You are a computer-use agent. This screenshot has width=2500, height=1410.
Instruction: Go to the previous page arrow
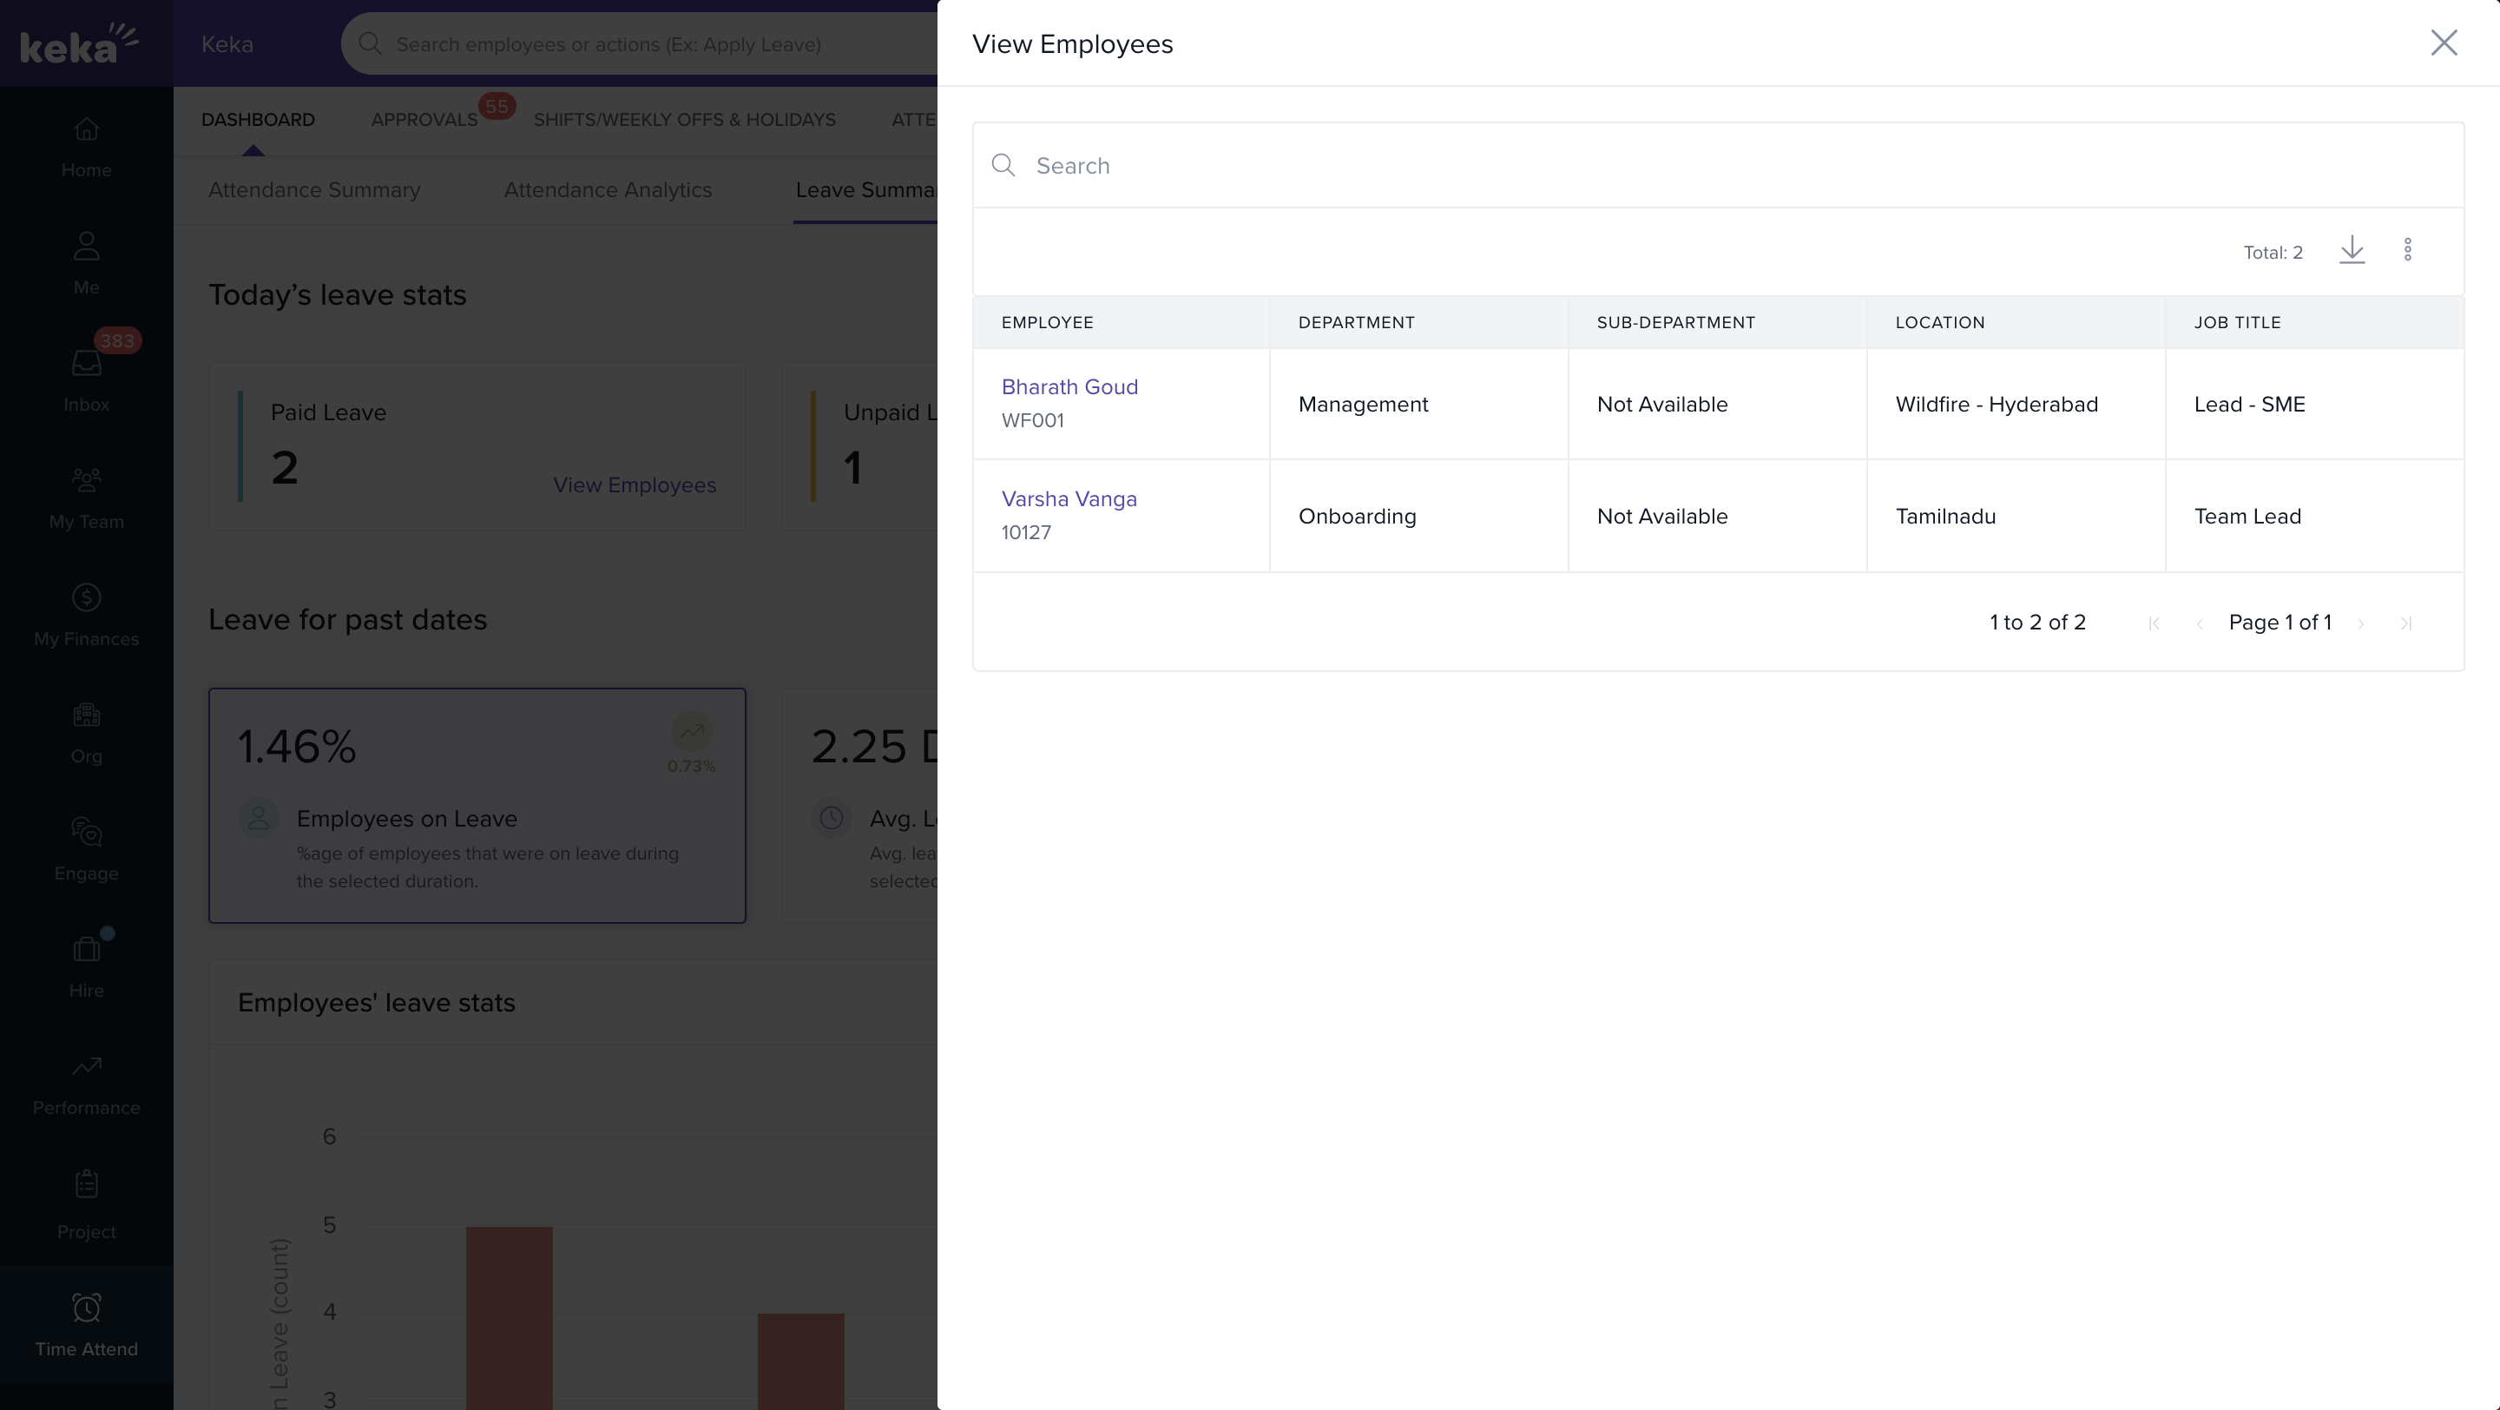pos(2199,624)
